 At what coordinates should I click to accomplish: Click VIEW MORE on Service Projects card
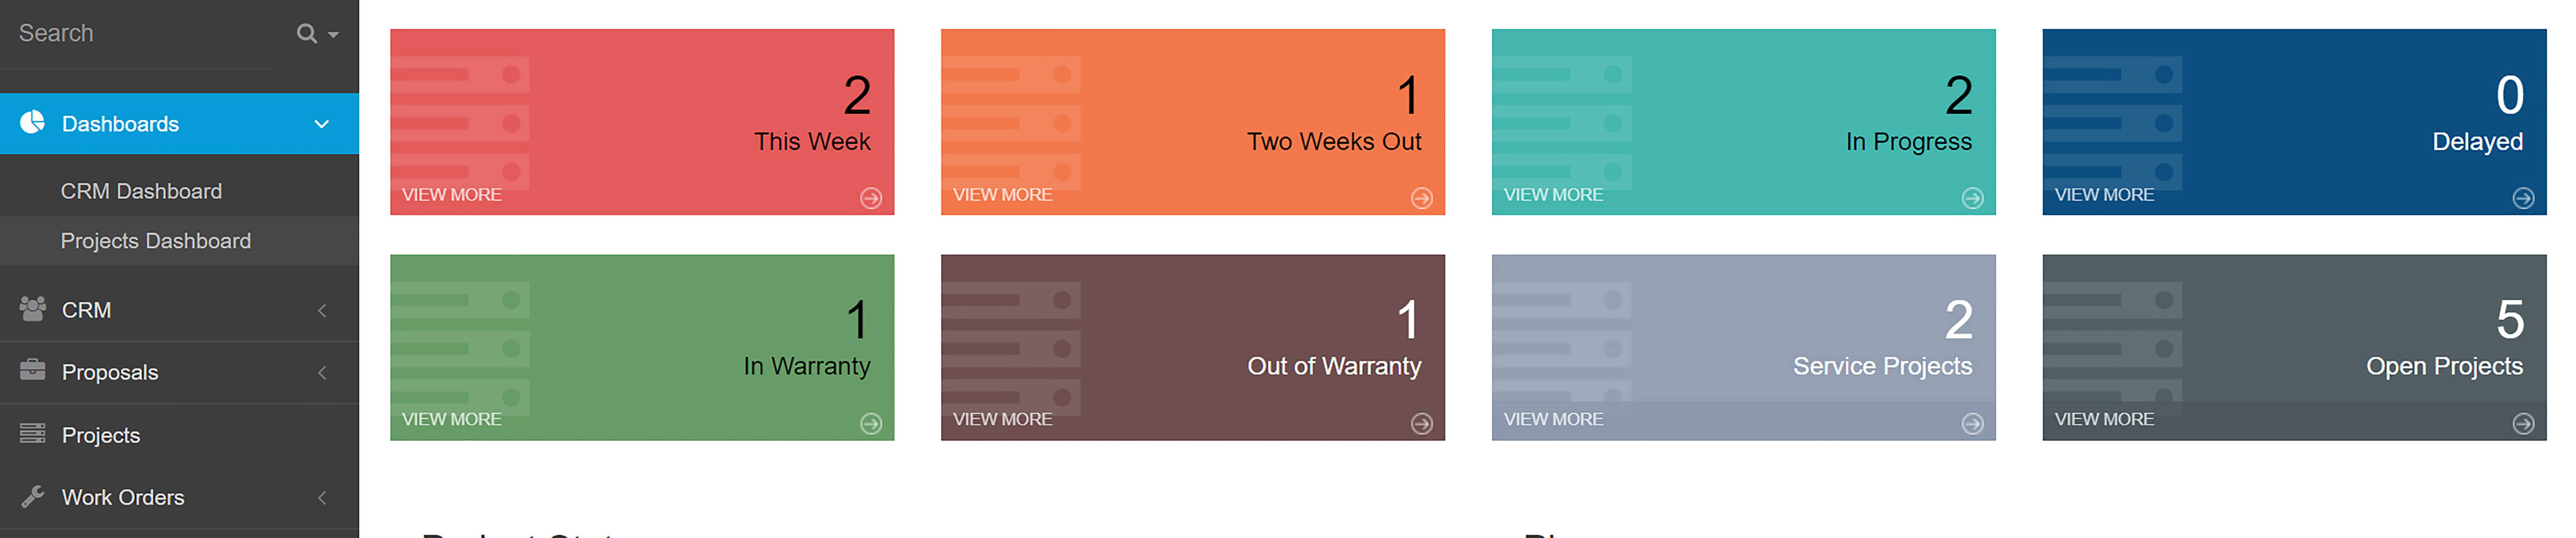click(x=1554, y=420)
